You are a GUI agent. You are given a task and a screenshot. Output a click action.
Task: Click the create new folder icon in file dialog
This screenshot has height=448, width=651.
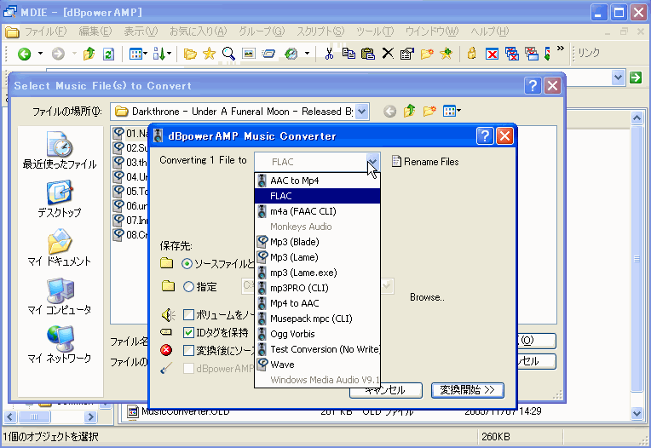[429, 112]
